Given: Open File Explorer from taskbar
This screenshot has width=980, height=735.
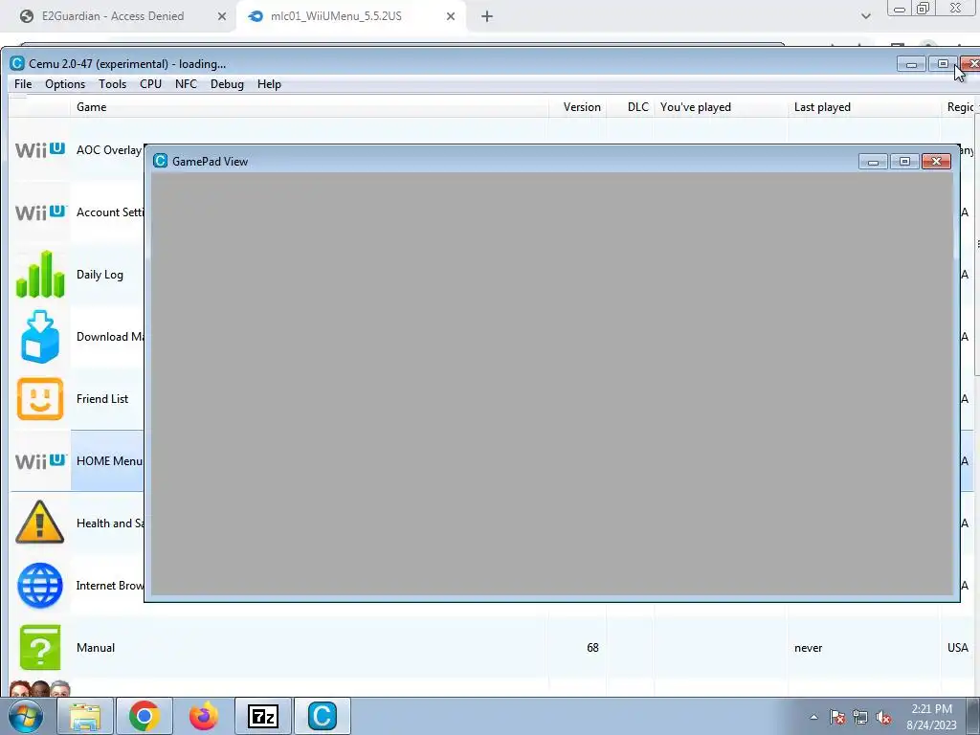Looking at the screenshot, I should pos(85,716).
